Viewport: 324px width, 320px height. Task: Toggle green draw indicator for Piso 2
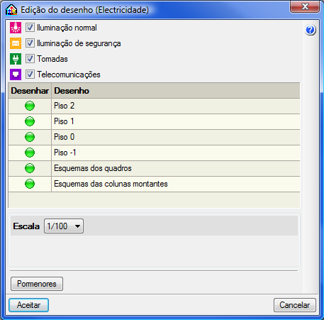click(x=30, y=106)
